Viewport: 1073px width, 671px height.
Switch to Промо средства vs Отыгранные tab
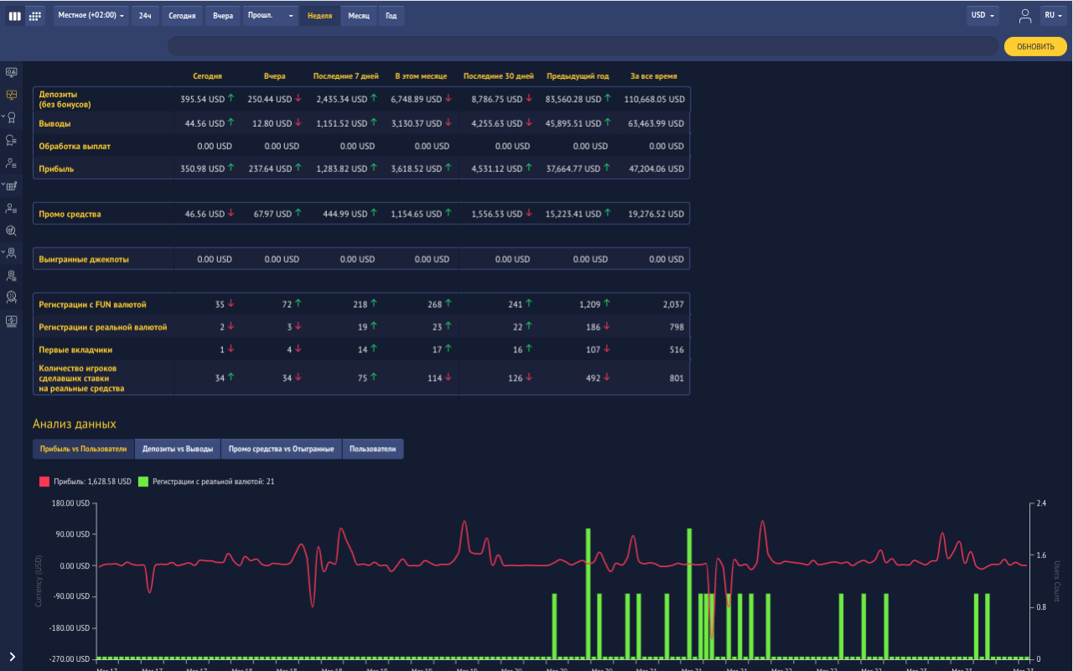pos(281,449)
